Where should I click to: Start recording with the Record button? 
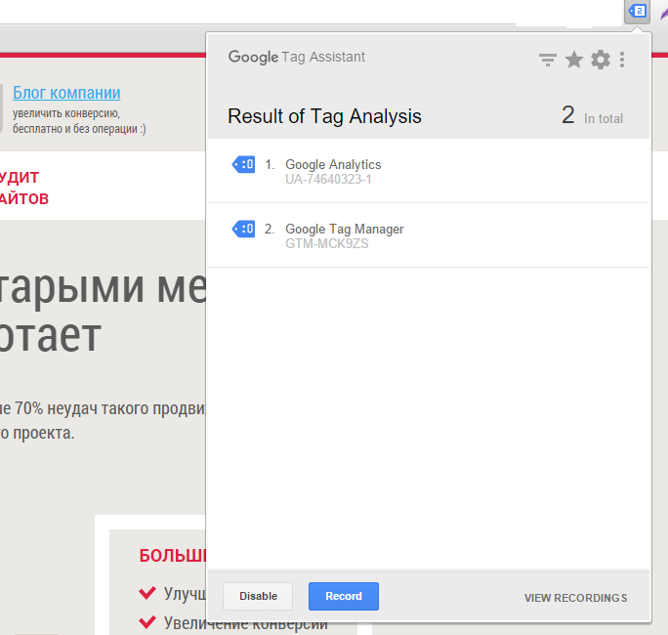[344, 596]
